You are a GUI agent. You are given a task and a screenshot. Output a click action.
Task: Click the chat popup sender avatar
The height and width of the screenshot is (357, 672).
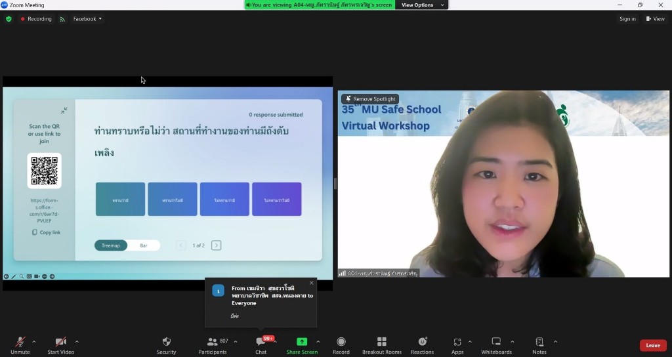pos(218,291)
